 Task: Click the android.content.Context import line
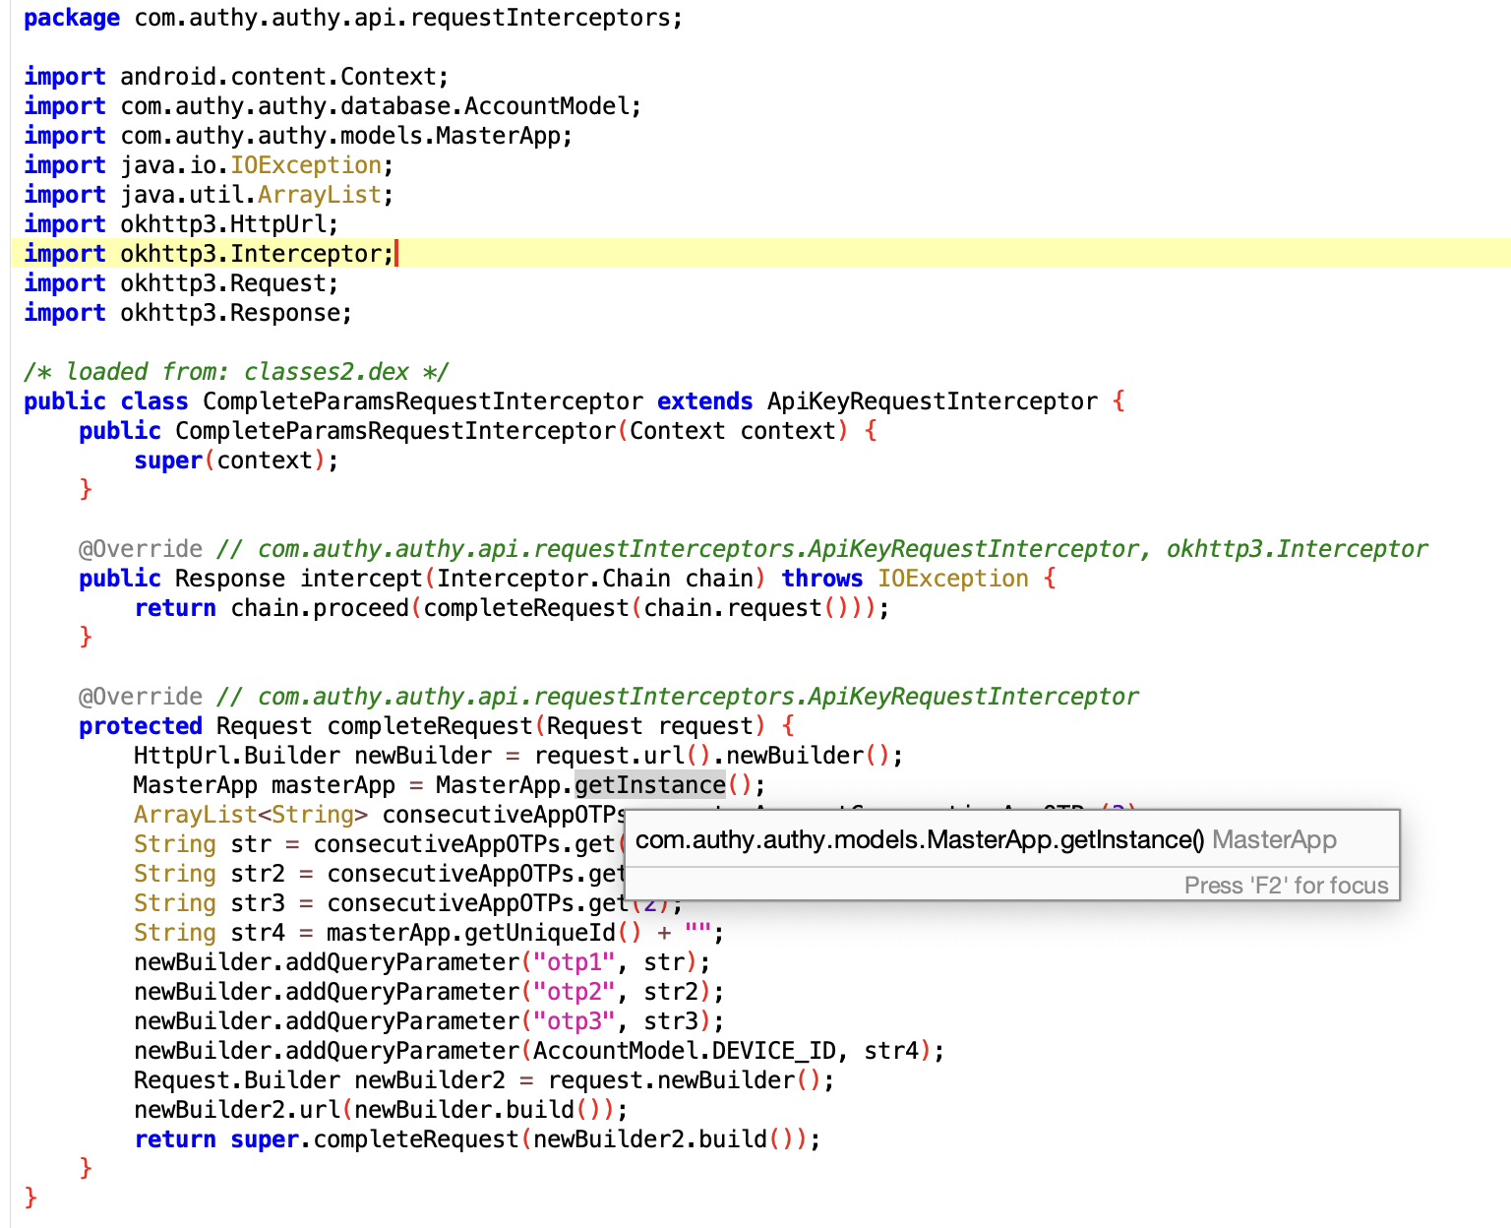tap(236, 77)
